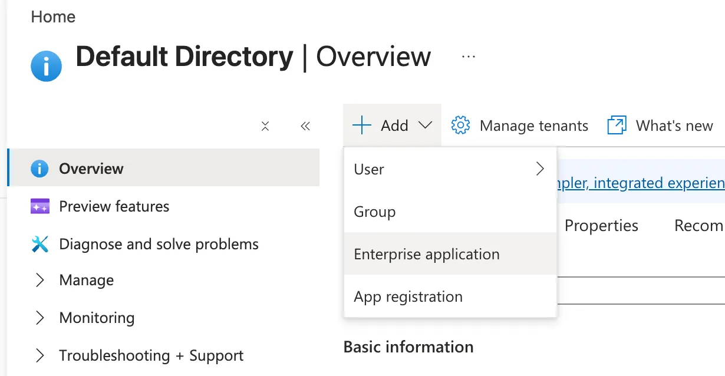Click the Default Directory info icon

[x=47, y=65]
